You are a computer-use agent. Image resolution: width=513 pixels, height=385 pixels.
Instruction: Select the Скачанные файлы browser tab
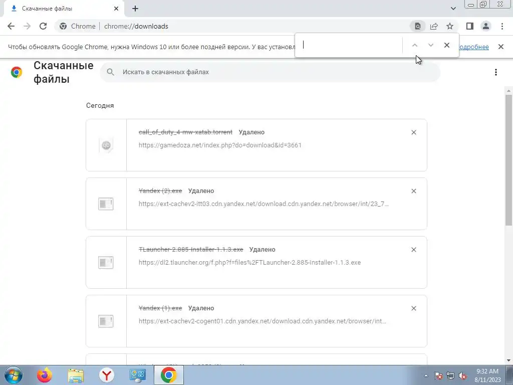coord(64,9)
